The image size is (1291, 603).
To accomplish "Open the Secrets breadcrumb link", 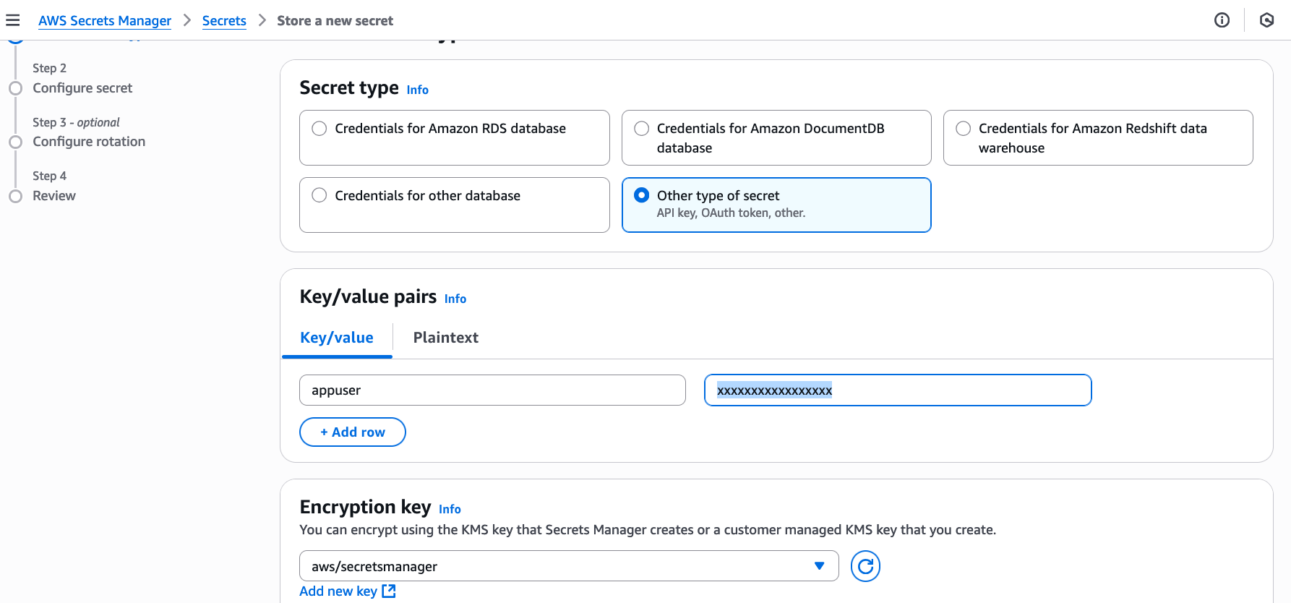I will (x=224, y=21).
